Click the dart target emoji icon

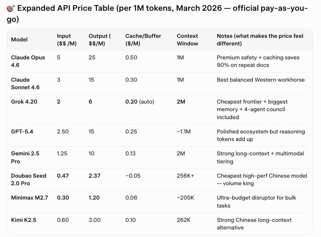point(11,8)
